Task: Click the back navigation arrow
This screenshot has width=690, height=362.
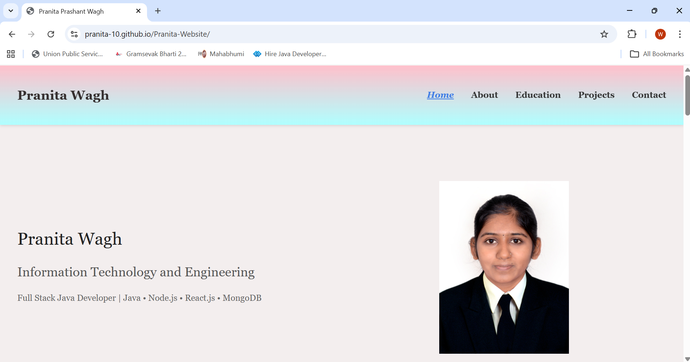Action: tap(12, 34)
